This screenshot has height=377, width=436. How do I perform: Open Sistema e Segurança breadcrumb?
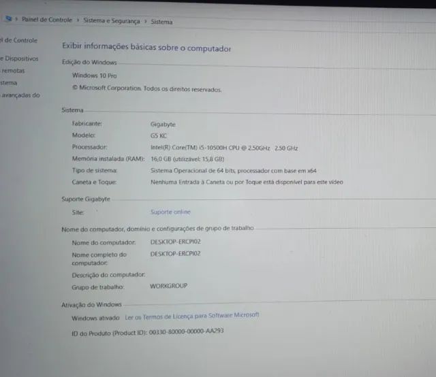coord(112,21)
